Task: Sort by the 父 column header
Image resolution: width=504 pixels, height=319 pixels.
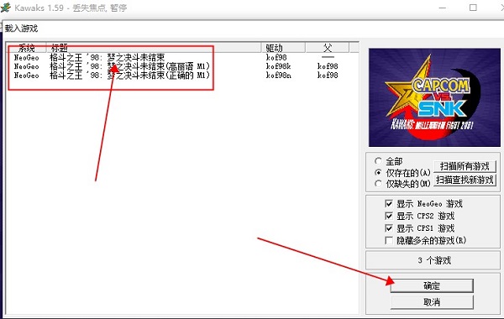Action: [328, 48]
